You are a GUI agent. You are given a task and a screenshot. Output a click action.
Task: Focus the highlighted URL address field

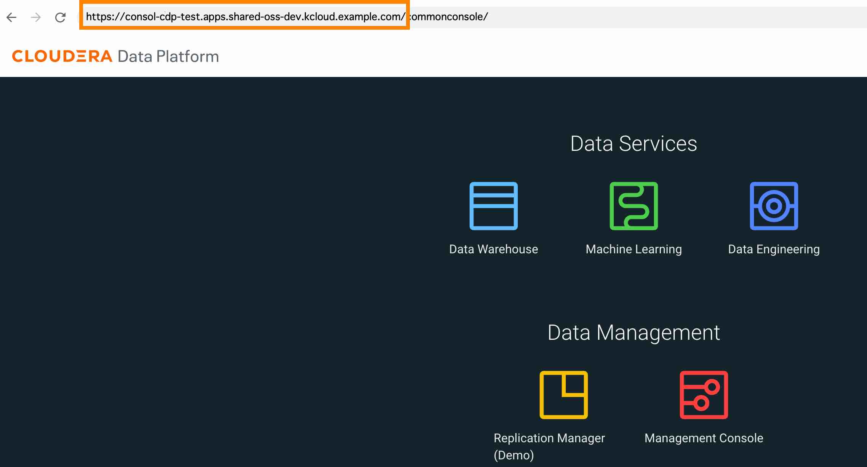[x=245, y=17]
